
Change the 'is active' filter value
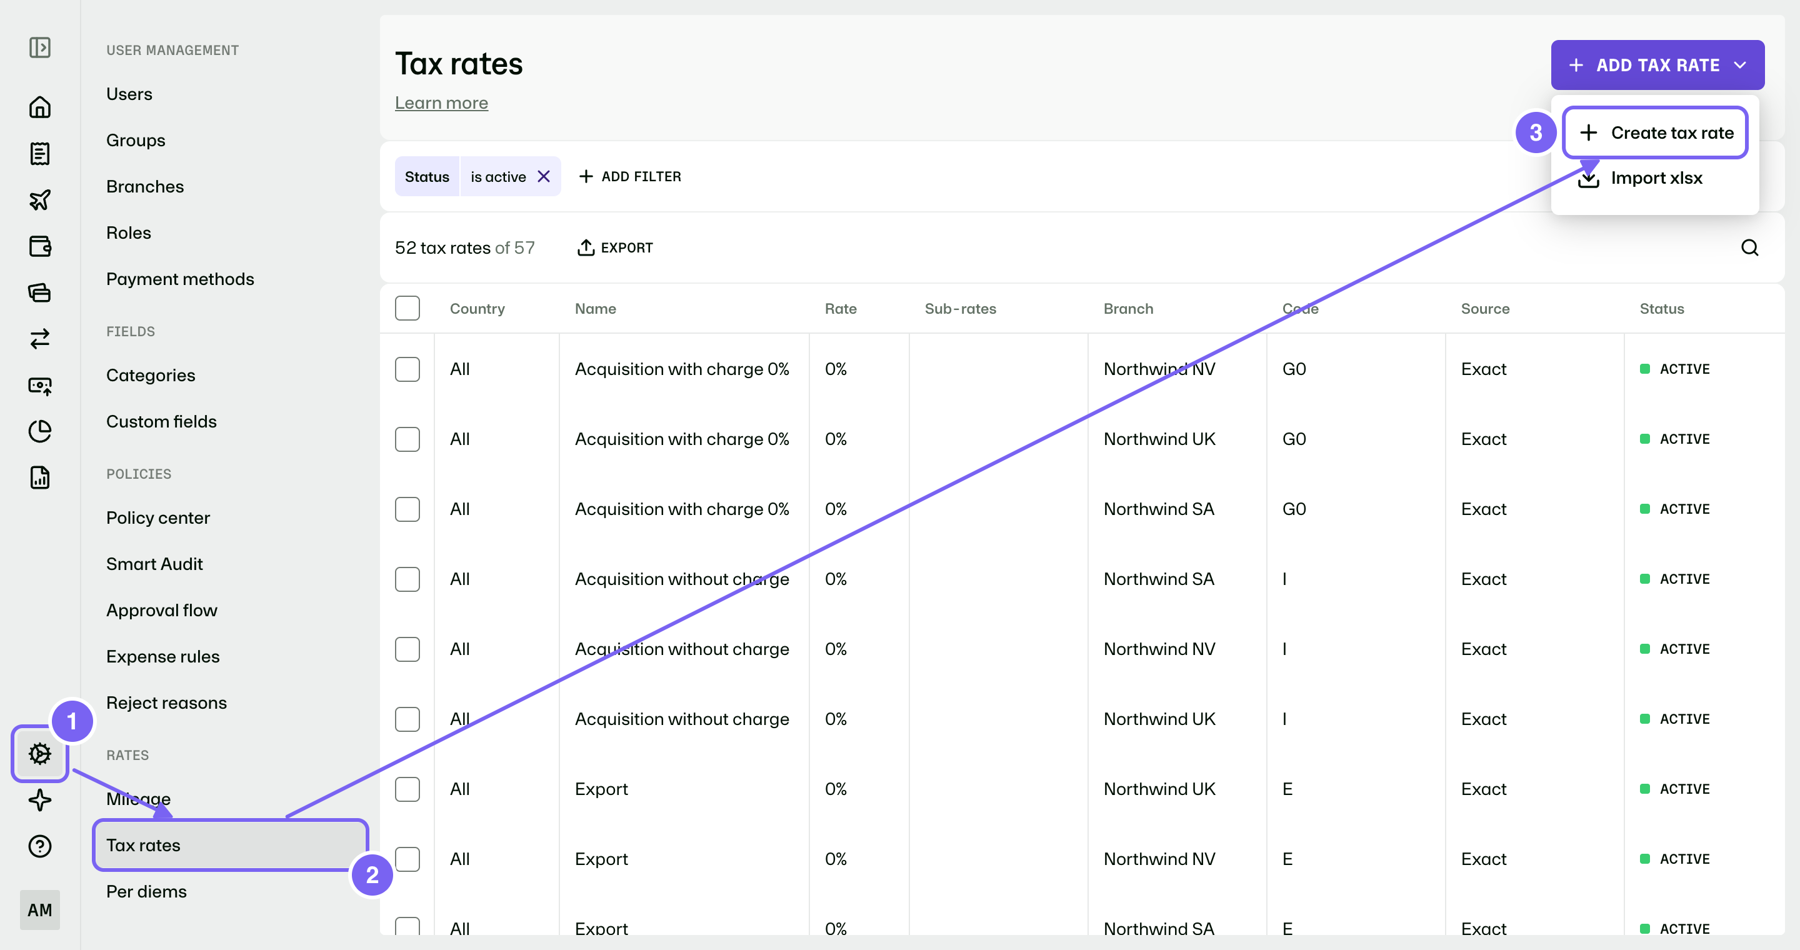pyautogui.click(x=498, y=177)
